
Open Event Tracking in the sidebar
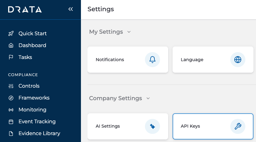pyautogui.click(x=37, y=121)
